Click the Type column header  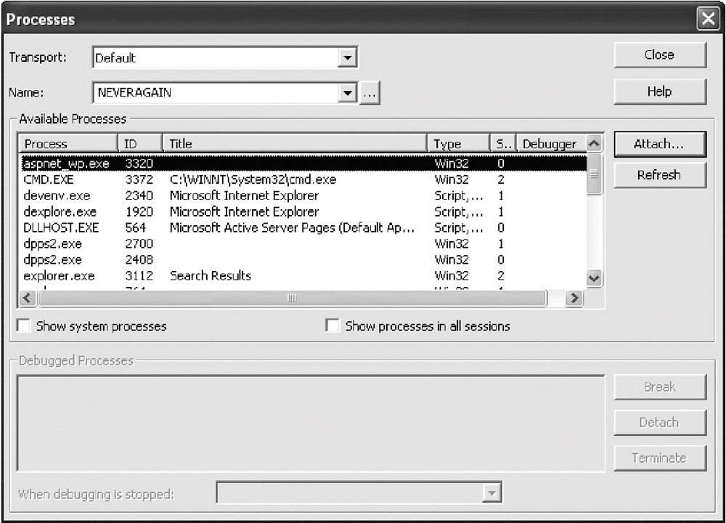coord(457,144)
